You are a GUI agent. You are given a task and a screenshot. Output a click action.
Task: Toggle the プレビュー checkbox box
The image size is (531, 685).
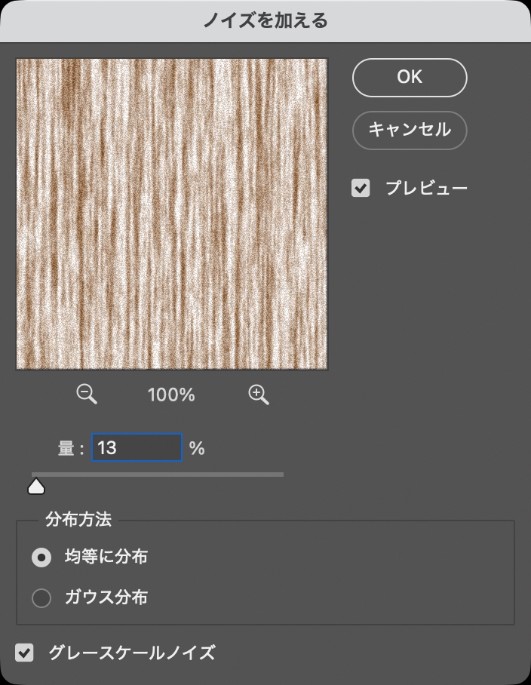point(361,188)
